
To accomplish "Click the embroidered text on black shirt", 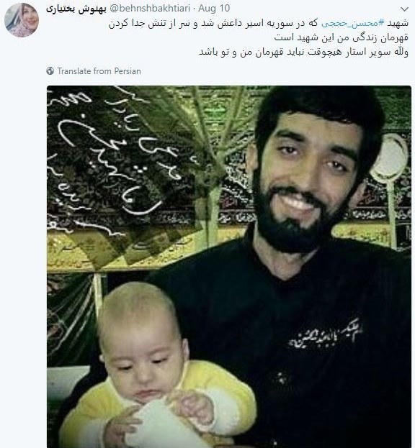I will [x=325, y=335].
